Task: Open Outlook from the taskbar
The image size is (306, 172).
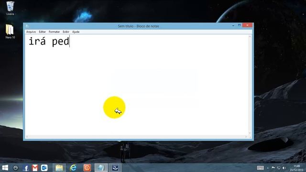Action: pos(44,168)
